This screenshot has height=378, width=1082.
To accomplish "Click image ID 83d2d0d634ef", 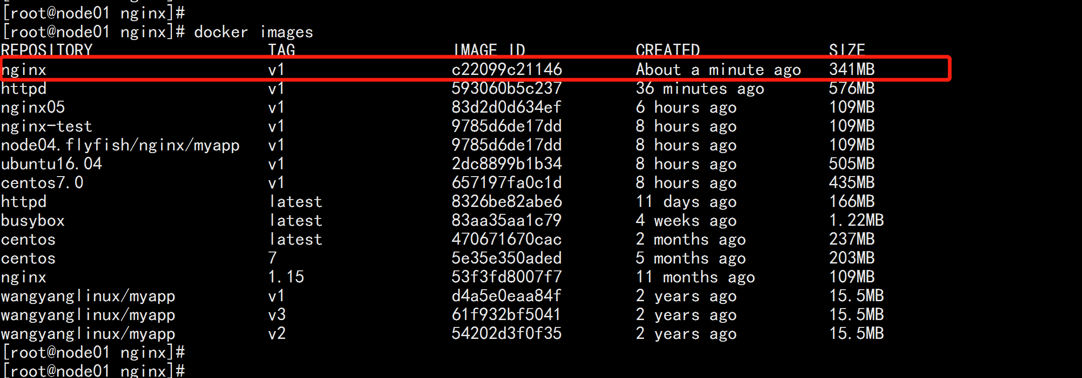I will click(506, 107).
